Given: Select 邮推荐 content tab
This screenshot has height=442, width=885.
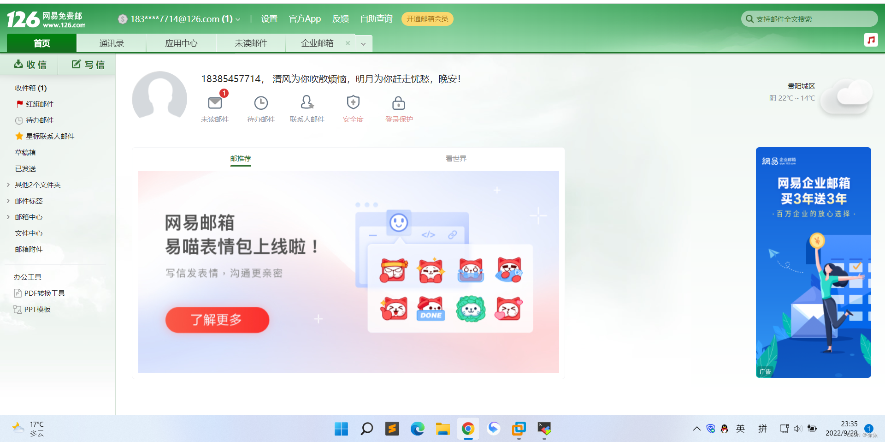Looking at the screenshot, I should click(x=241, y=158).
